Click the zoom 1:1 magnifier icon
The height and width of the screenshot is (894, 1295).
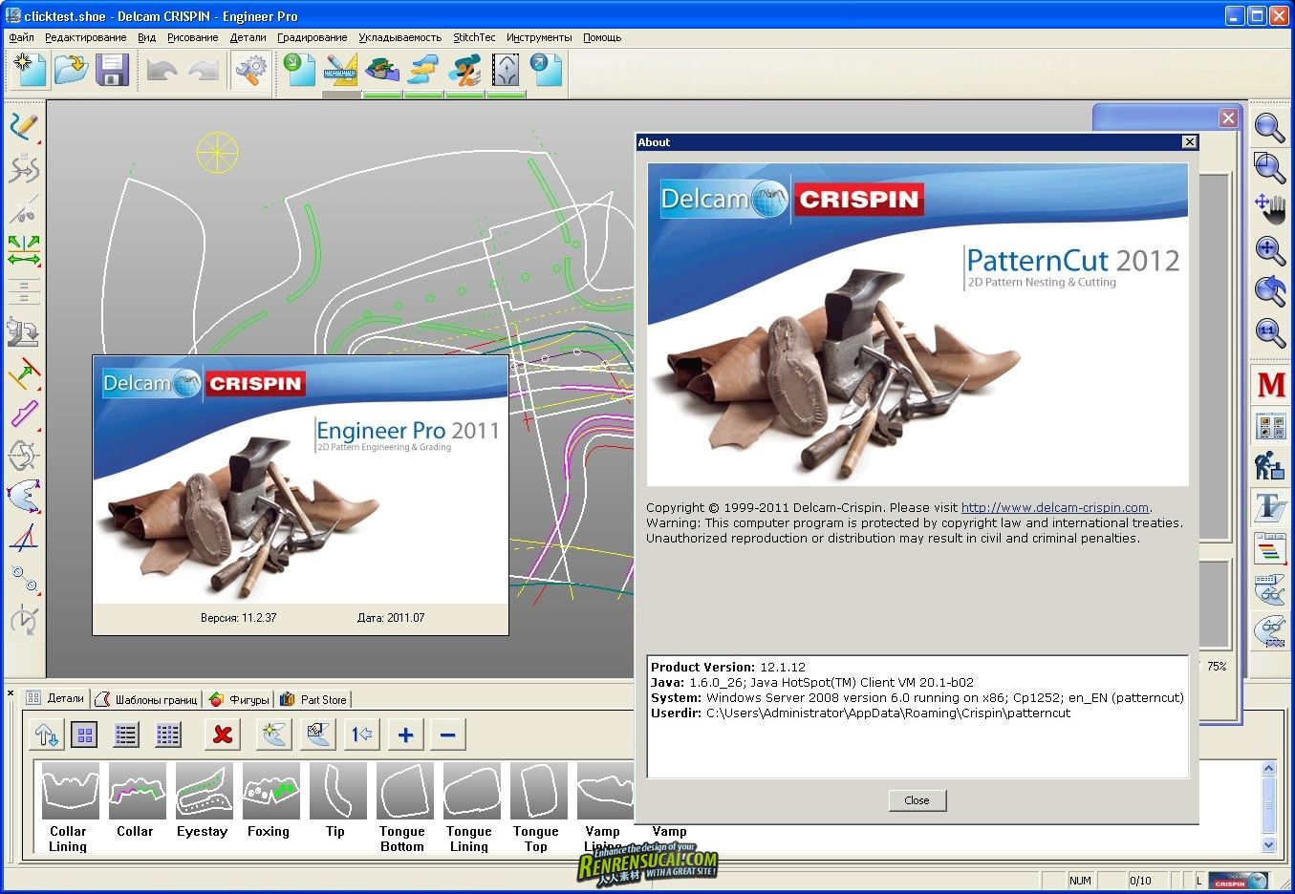click(1270, 332)
